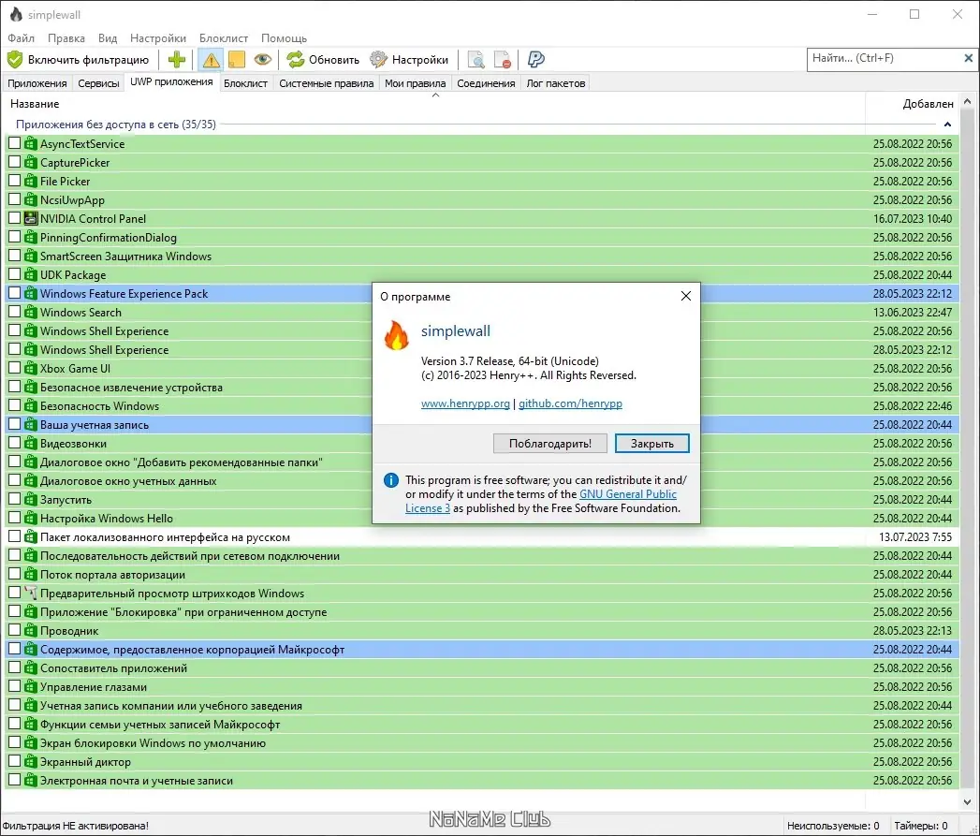Close the О программе dialog with X
This screenshot has width=980, height=836.
(x=685, y=296)
